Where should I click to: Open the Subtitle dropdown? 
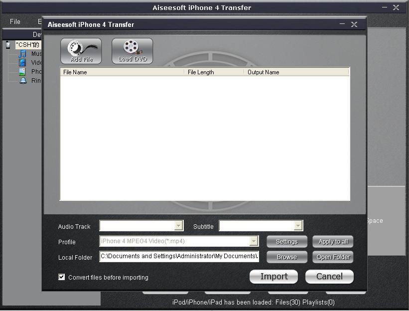pos(298,226)
